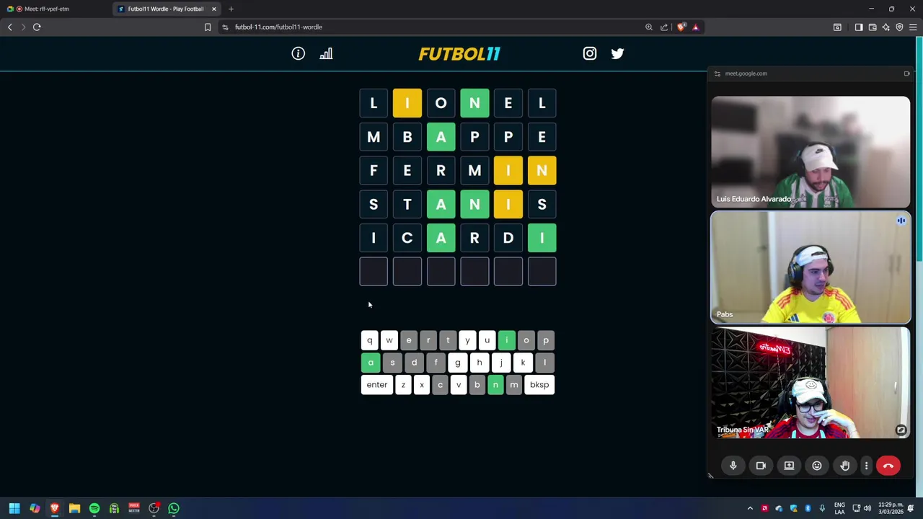
Task: Open zoom level magnifier in address bar
Action: pyautogui.click(x=649, y=27)
